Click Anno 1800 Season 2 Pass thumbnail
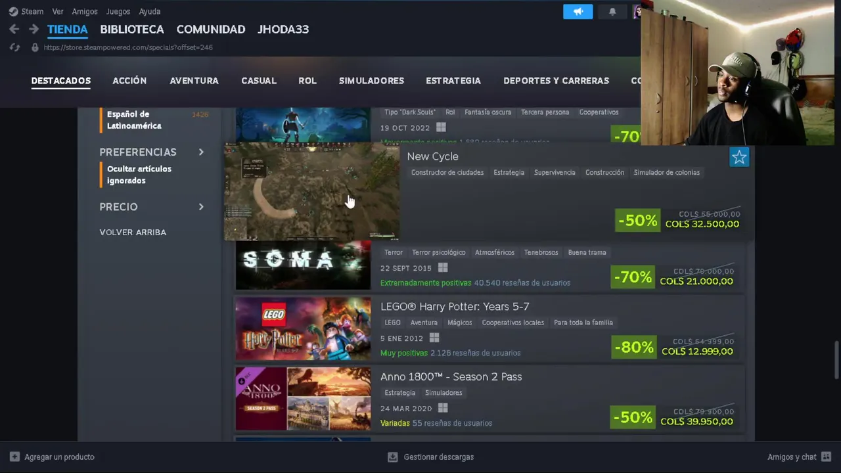The image size is (841, 473). (x=303, y=399)
